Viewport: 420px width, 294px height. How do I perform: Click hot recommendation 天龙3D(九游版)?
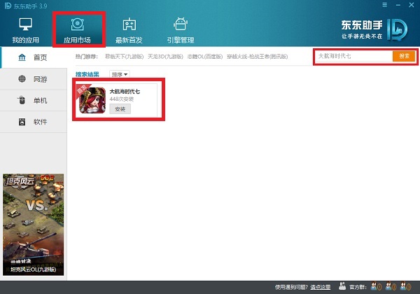(165, 57)
